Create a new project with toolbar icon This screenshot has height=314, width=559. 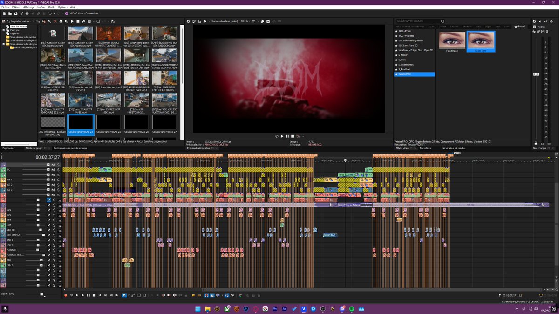pyautogui.click(x=4, y=13)
